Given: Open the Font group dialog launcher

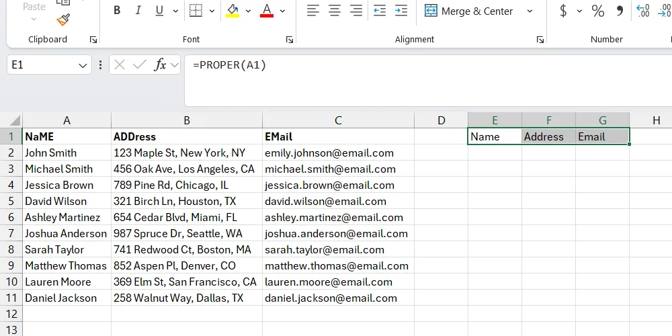Looking at the screenshot, I should pyautogui.click(x=289, y=40).
